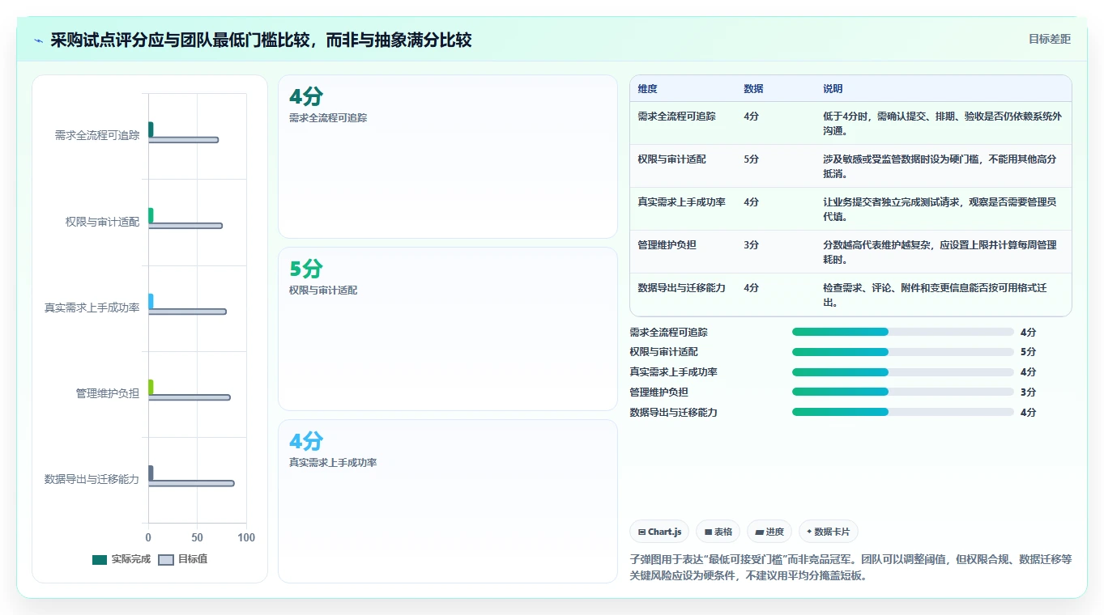The height and width of the screenshot is (615, 1104).
Task: Click the 目标值 legend color box
Action: click(166, 560)
